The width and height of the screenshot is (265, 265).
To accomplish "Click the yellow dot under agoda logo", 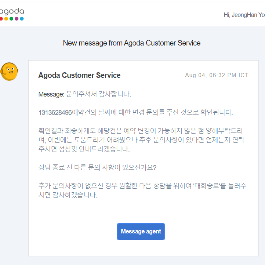I will coord(6,19).
